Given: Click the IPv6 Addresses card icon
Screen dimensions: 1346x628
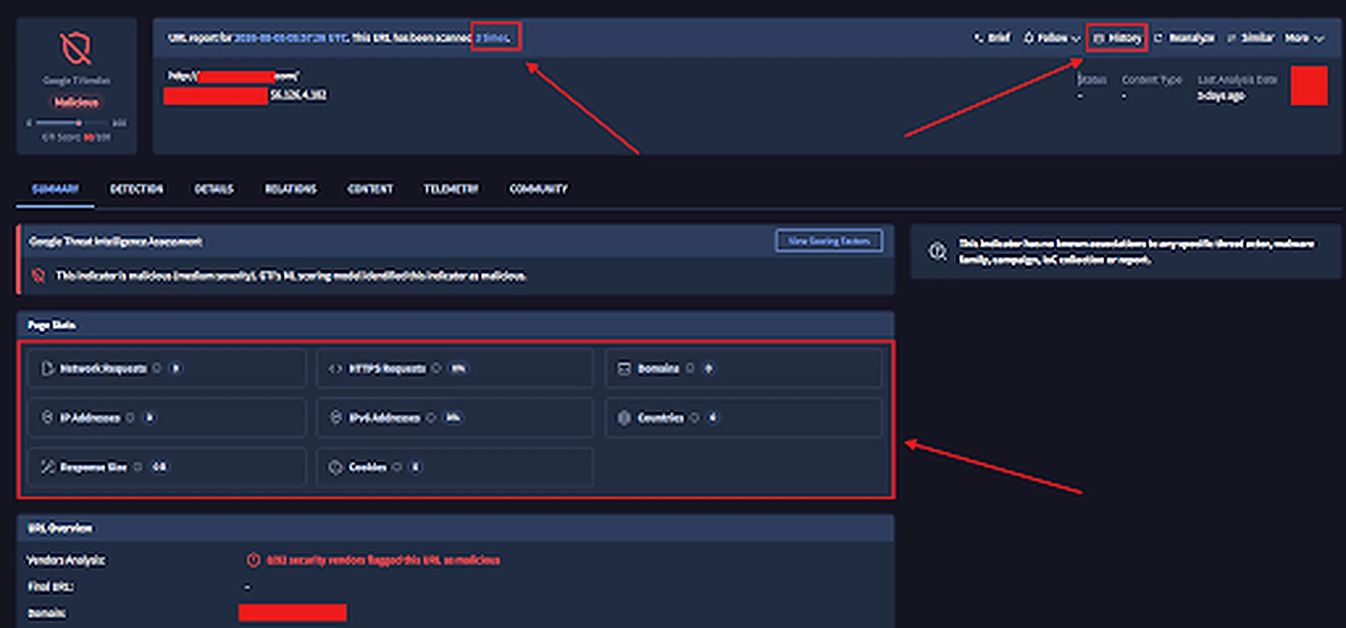Looking at the screenshot, I should click(x=335, y=417).
